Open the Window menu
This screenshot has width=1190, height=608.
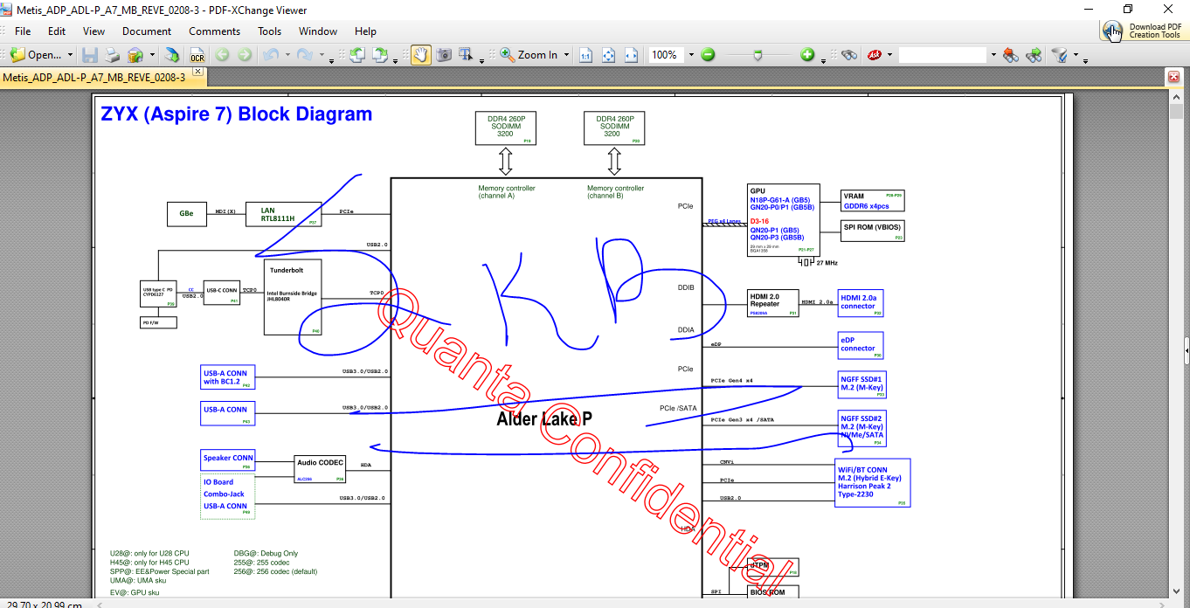pyautogui.click(x=318, y=31)
